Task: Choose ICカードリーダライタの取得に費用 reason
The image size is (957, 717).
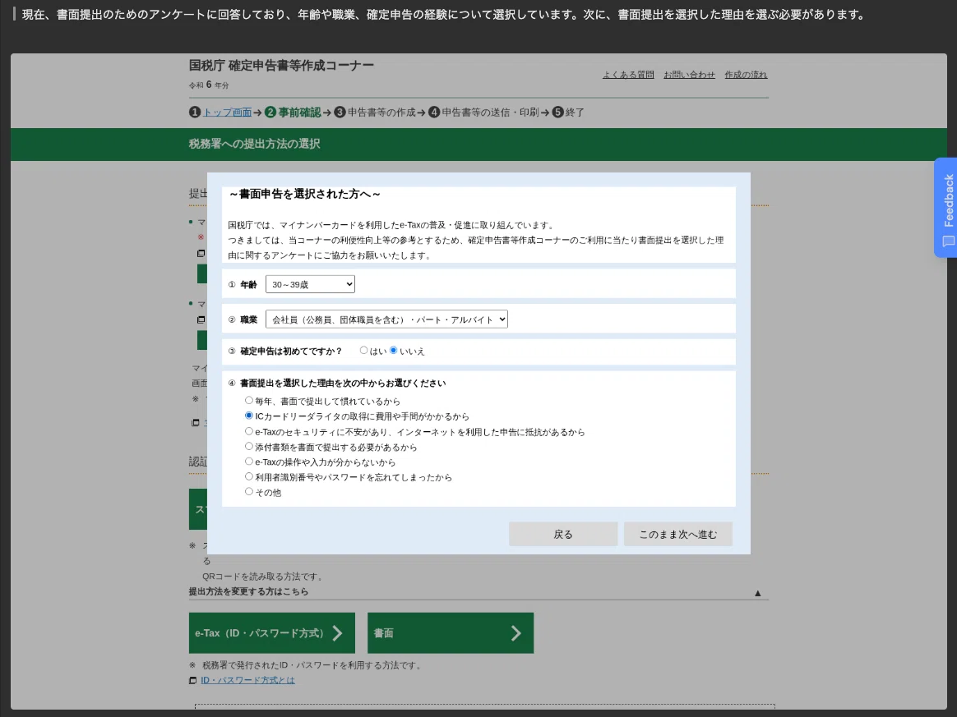Action: coord(249,416)
